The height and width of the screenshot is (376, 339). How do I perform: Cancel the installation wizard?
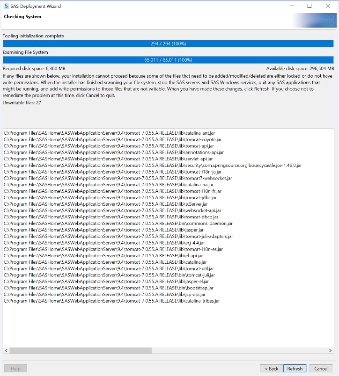coord(321,369)
